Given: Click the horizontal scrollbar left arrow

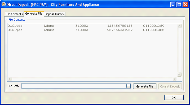Looking at the screenshot, I should [x=10, y=79].
